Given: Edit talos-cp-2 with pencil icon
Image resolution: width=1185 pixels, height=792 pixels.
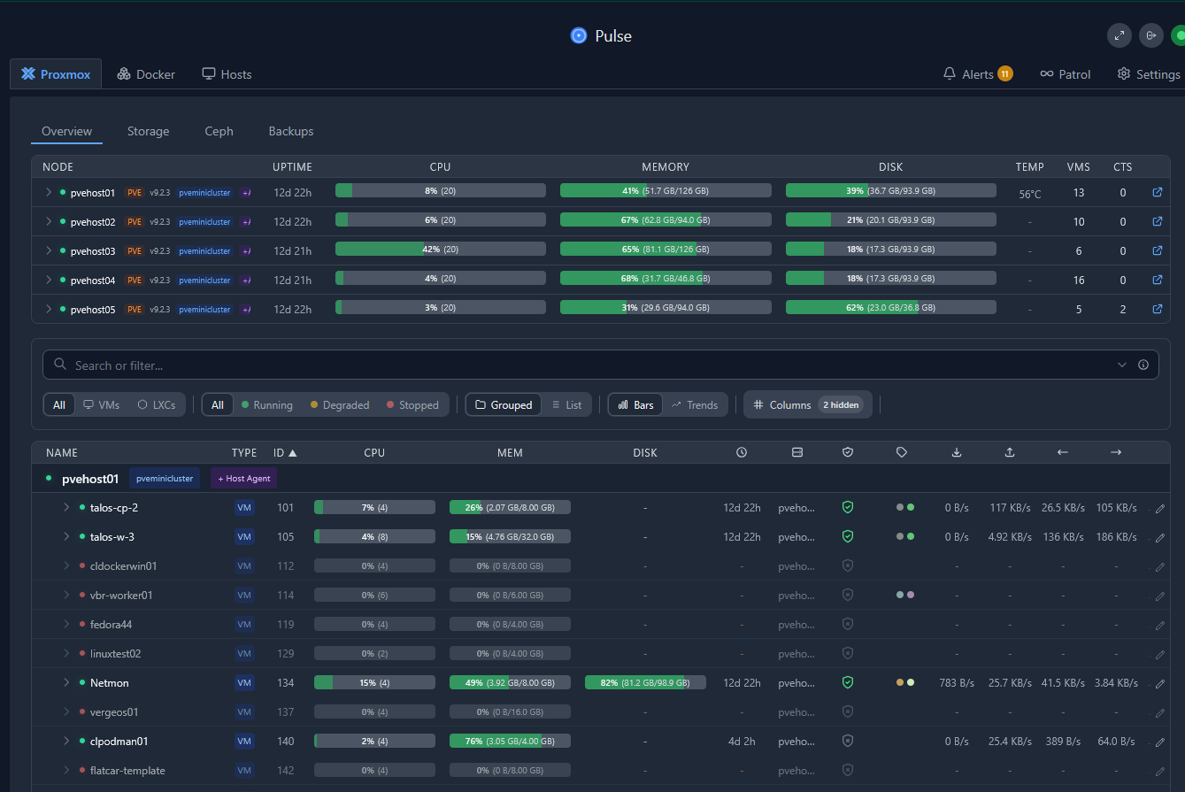Looking at the screenshot, I should pos(1160,509).
